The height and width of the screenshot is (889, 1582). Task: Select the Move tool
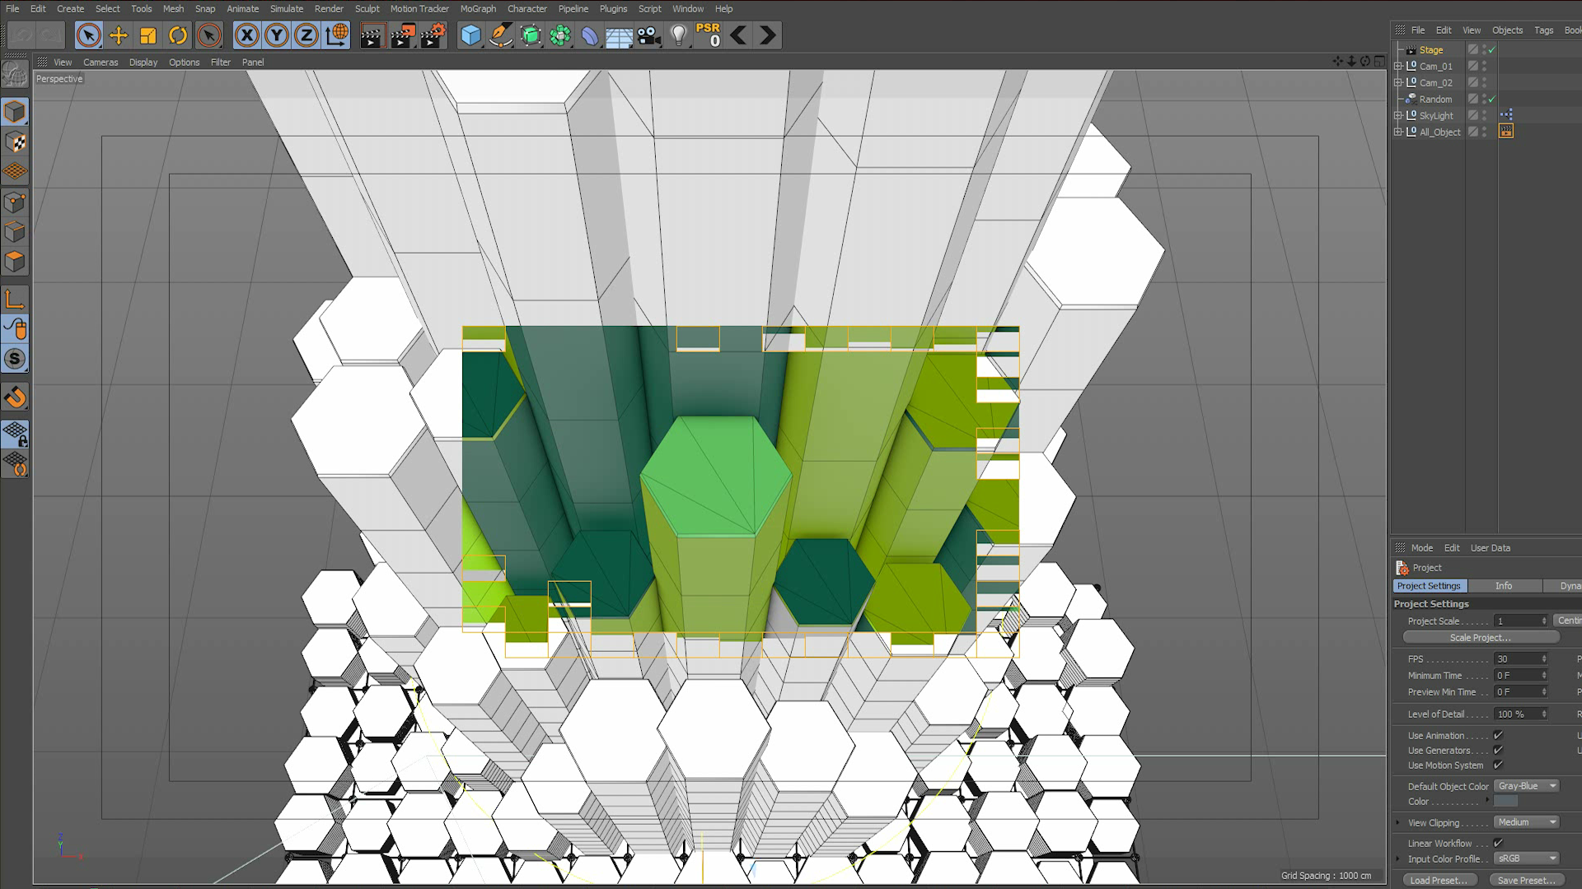click(x=118, y=35)
